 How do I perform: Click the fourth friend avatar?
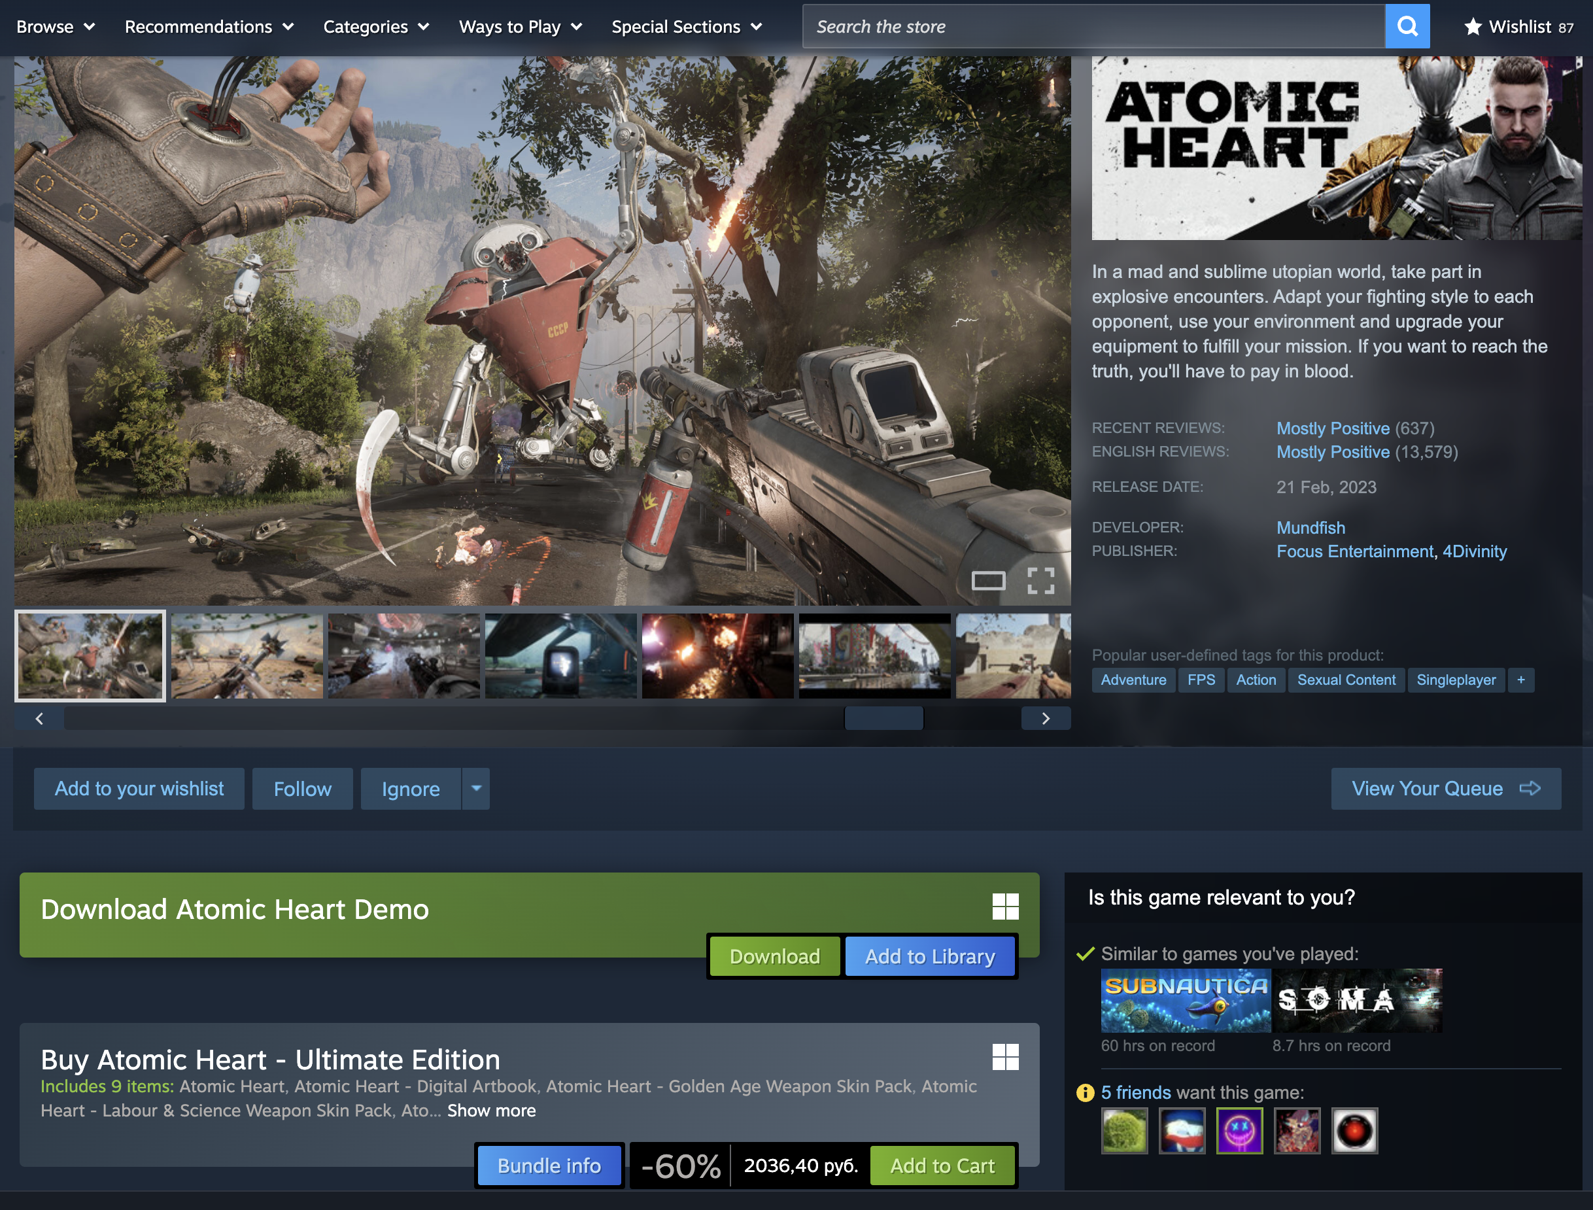point(1297,1131)
